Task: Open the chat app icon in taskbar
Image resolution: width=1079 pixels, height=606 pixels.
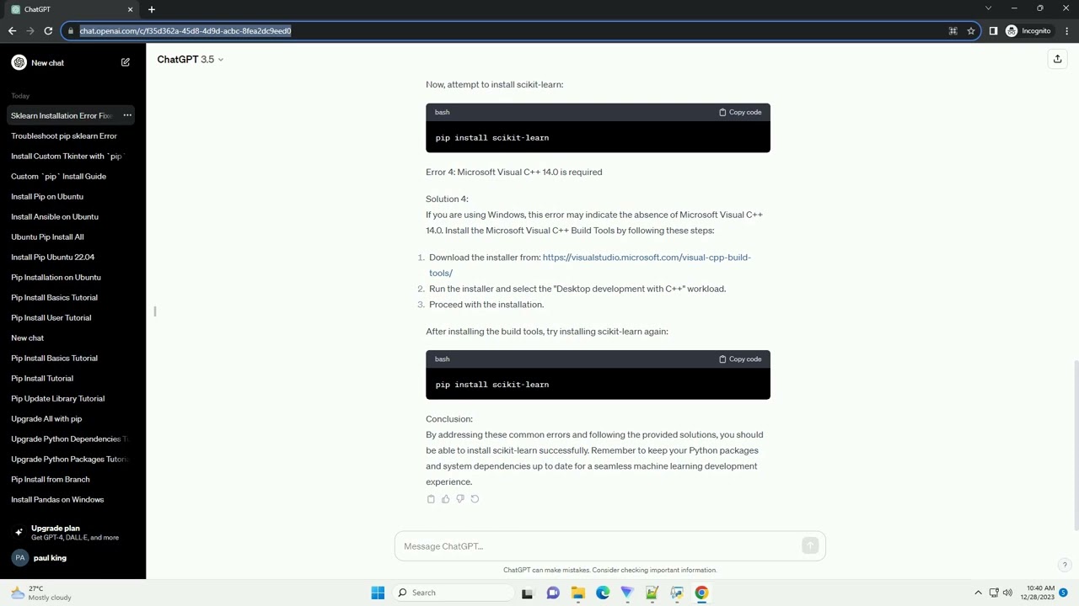Action: coord(553,593)
